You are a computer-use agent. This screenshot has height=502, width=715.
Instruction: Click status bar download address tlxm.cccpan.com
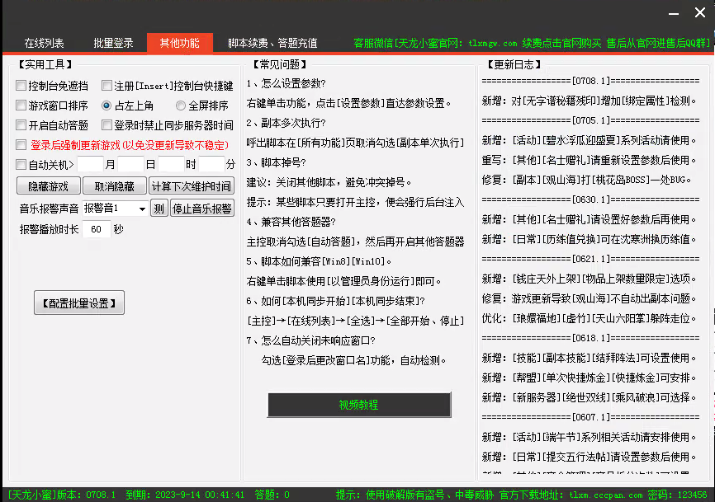tap(571, 495)
